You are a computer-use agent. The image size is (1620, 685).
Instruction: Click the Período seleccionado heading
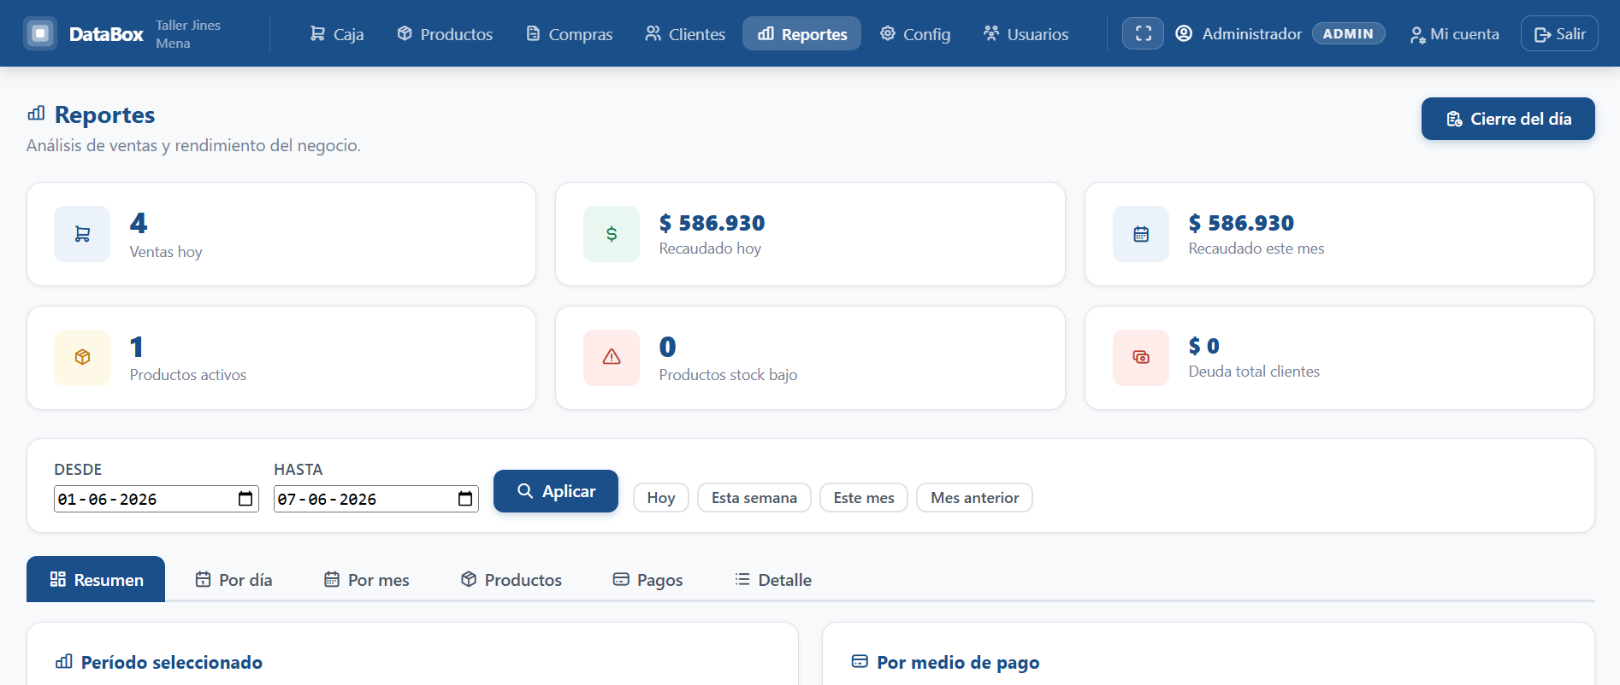point(172,662)
